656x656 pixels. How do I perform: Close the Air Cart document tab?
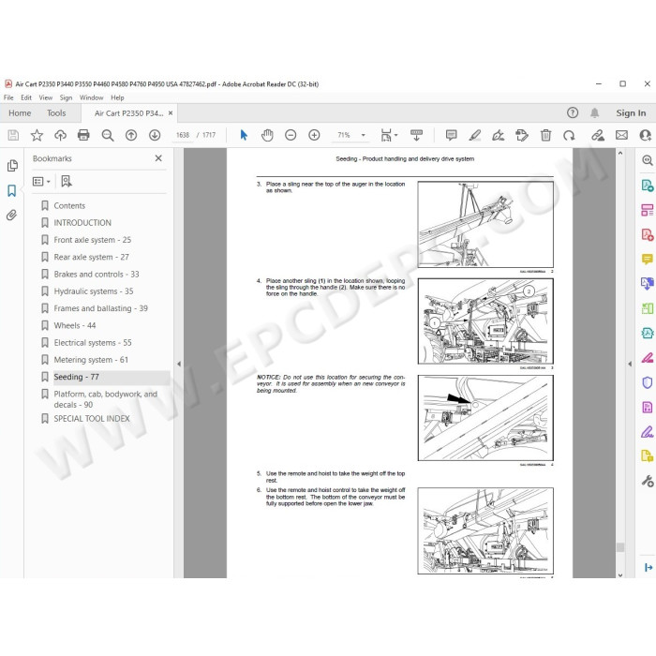pos(171,113)
